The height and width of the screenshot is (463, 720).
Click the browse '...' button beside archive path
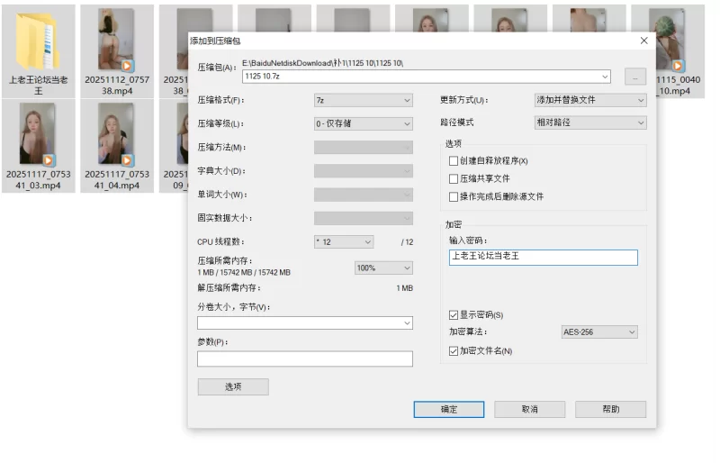pos(635,77)
